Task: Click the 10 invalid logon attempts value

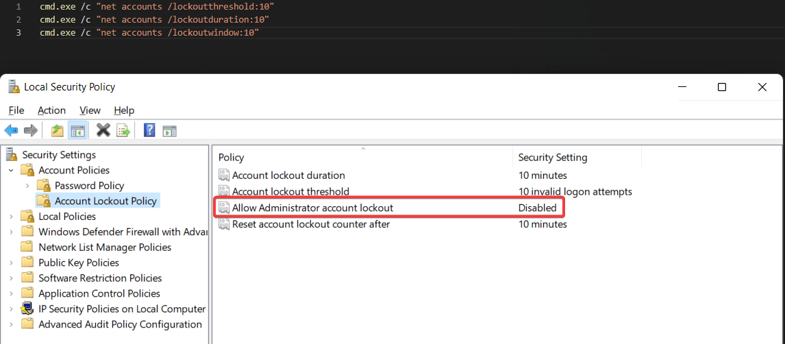Action: coord(575,191)
